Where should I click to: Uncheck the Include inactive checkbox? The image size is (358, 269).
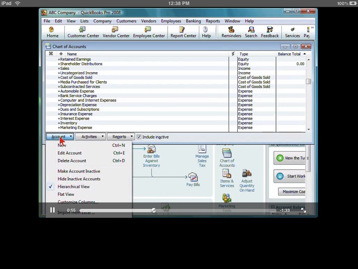pos(139,137)
